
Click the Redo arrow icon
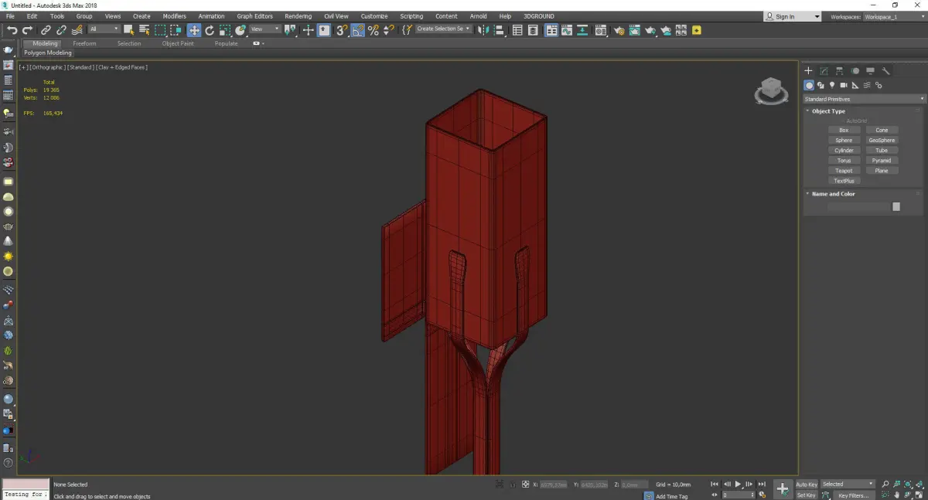coord(26,30)
